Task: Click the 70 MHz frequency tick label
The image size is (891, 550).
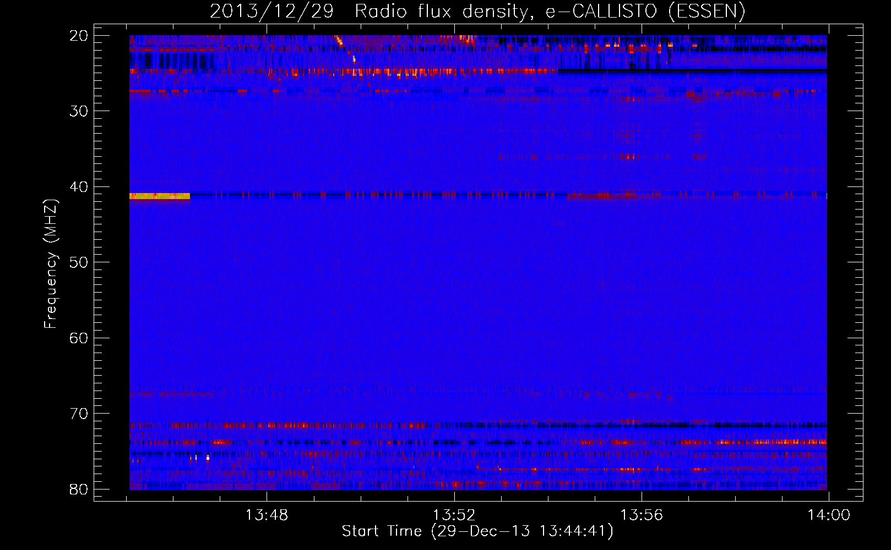Action: click(x=79, y=414)
